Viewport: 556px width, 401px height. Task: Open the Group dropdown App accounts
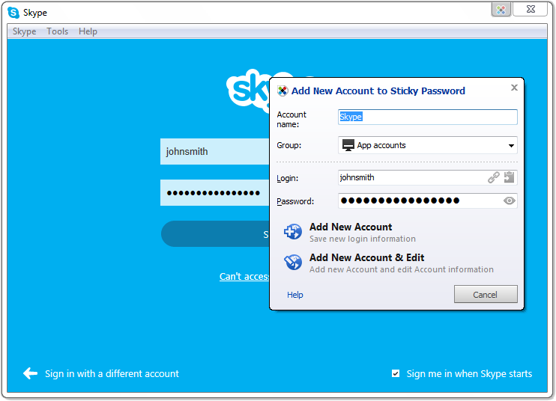[428, 145]
